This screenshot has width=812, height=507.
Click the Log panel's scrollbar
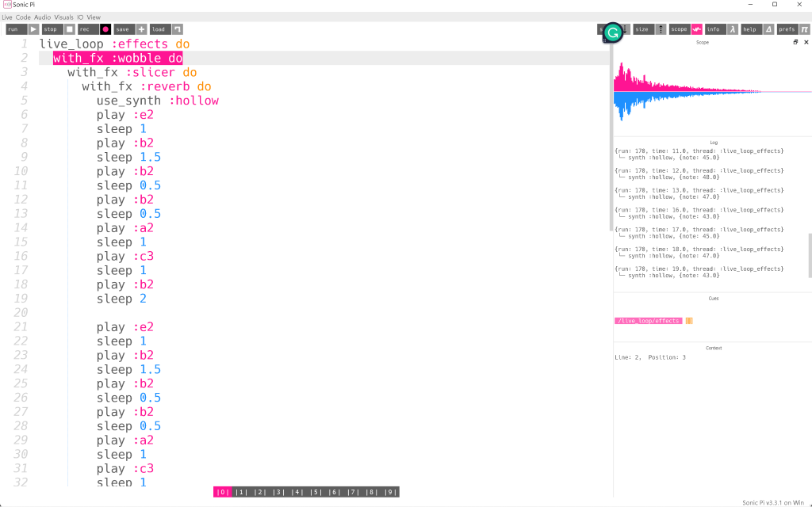coord(810,256)
